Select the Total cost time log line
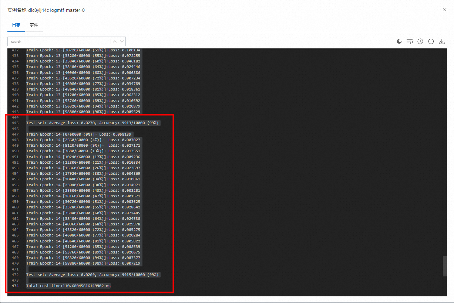Viewport: 454px width, 303px height. click(68, 286)
